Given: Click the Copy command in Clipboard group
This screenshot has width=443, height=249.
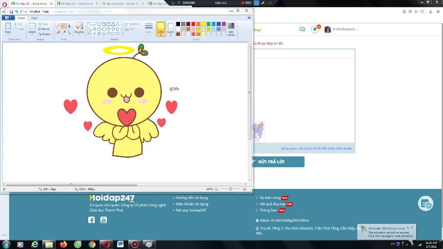Looking at the screenshot, I should pyautogui.click(x=19, y=29).
